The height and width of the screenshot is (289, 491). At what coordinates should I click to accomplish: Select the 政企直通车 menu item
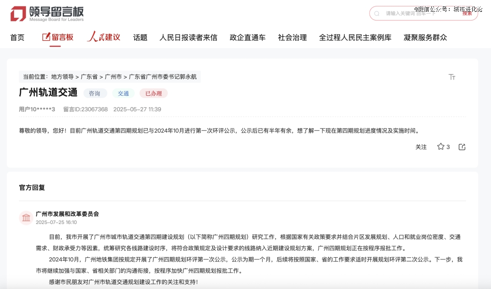(x=247, y=37)
